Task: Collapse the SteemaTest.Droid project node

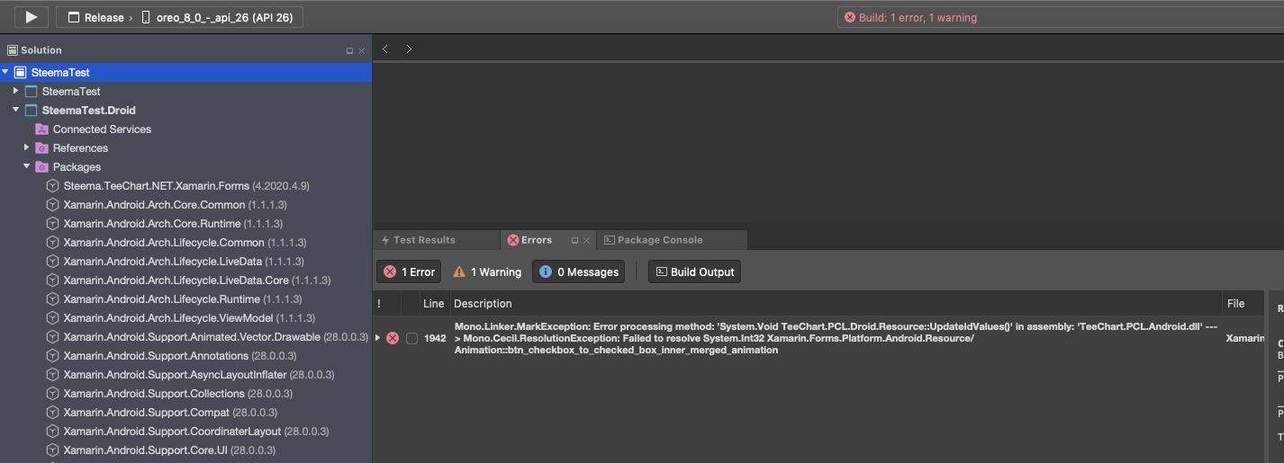Action: [15, 110]
